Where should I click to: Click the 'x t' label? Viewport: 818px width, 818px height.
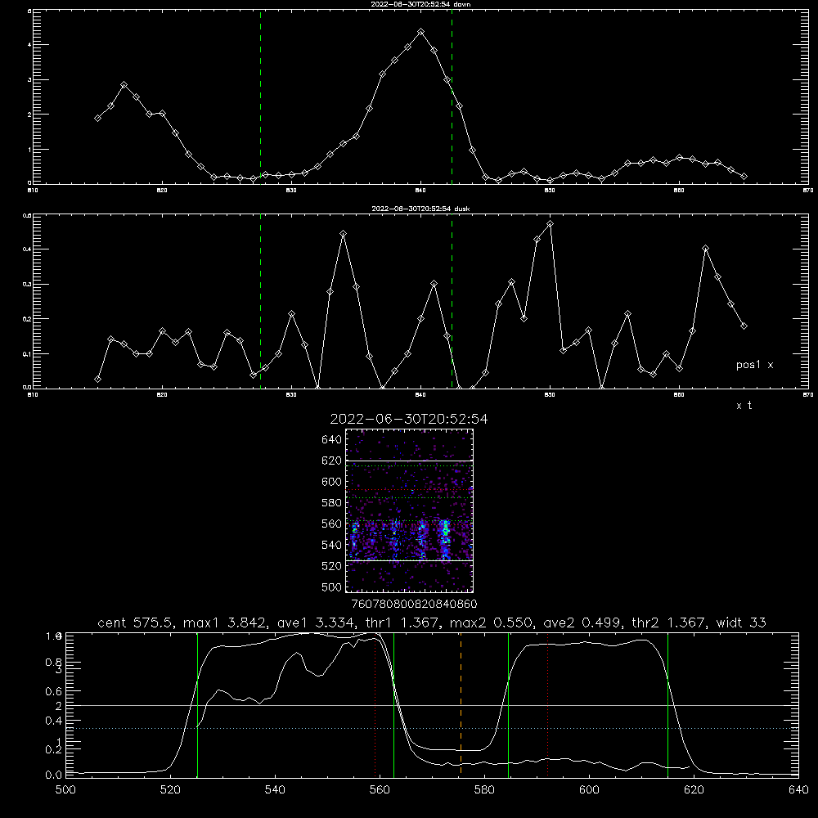click(x=744, y=406)
